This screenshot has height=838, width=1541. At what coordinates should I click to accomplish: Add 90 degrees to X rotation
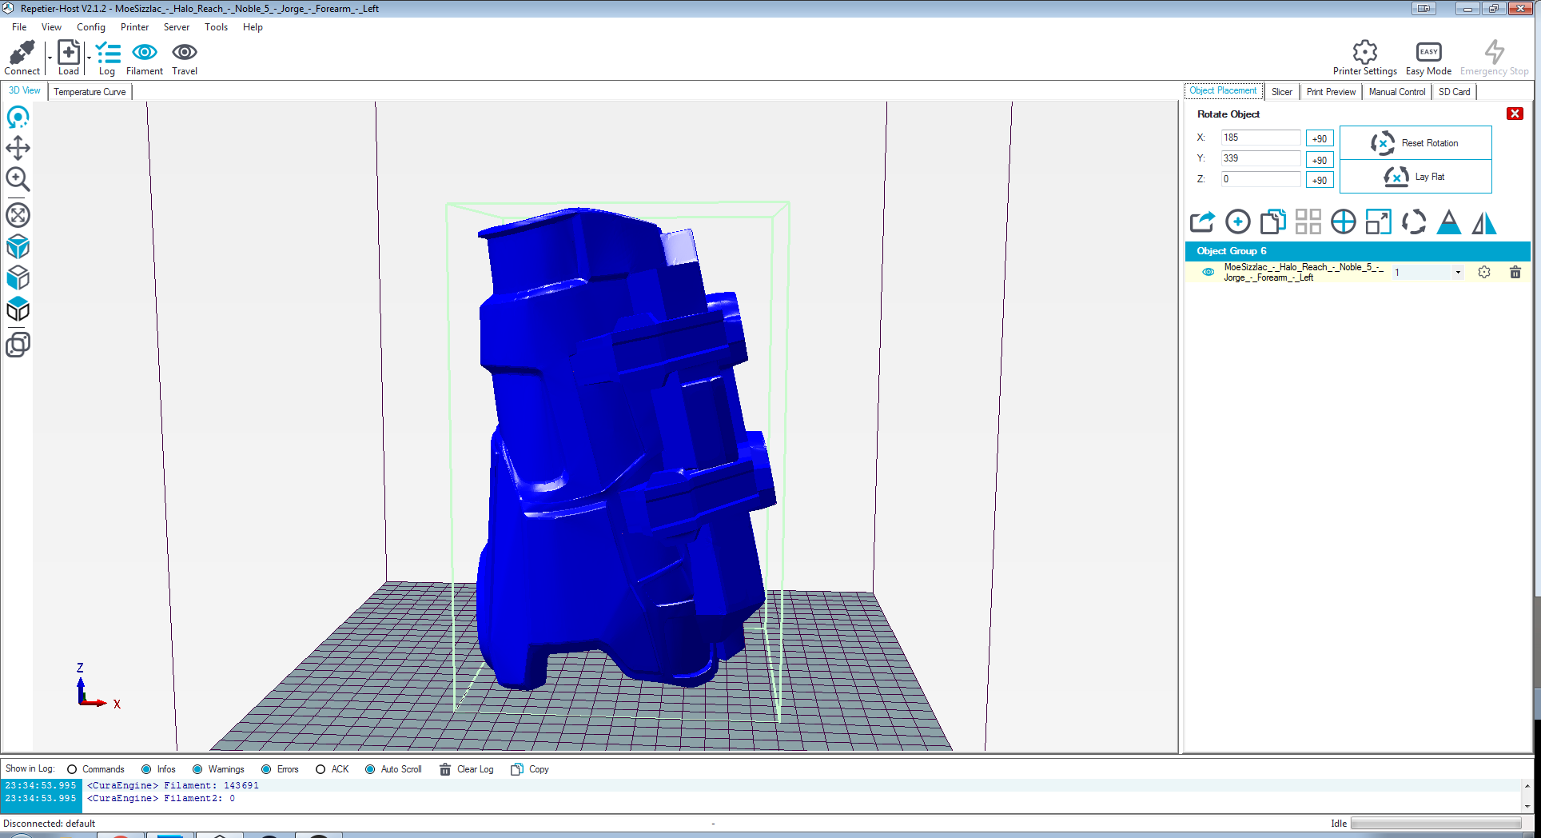[x=1320, y=138]
